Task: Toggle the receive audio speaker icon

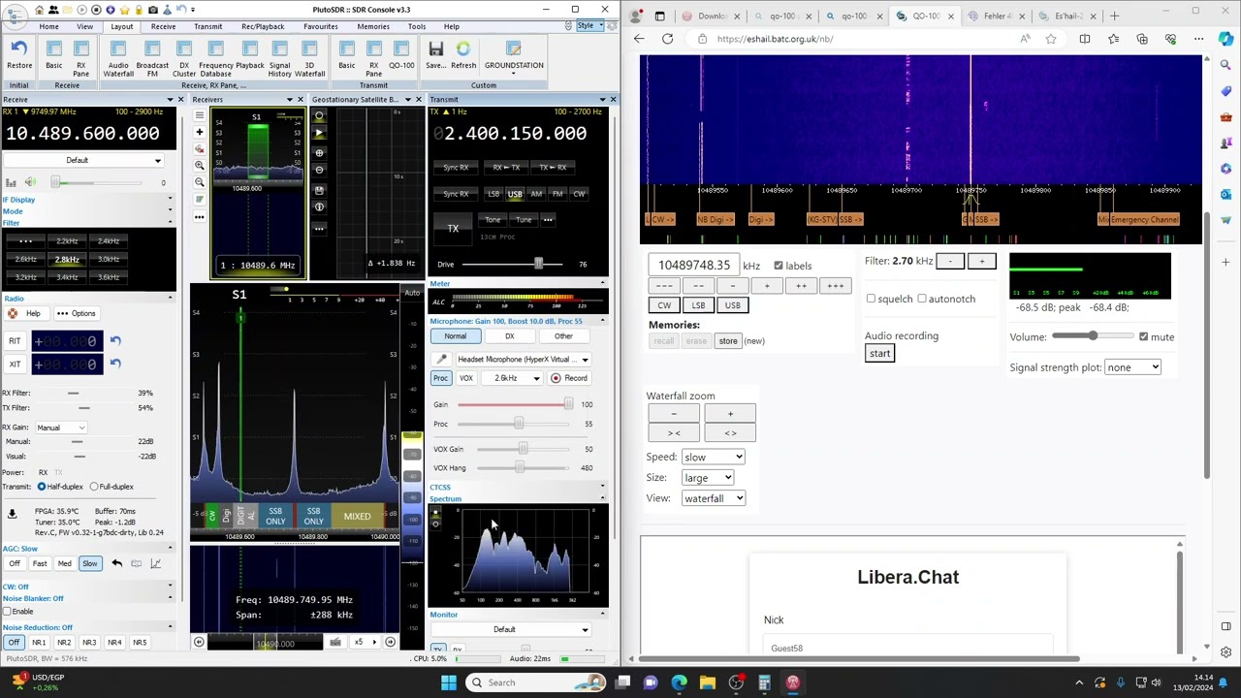Action: click(x=31, y=182)
